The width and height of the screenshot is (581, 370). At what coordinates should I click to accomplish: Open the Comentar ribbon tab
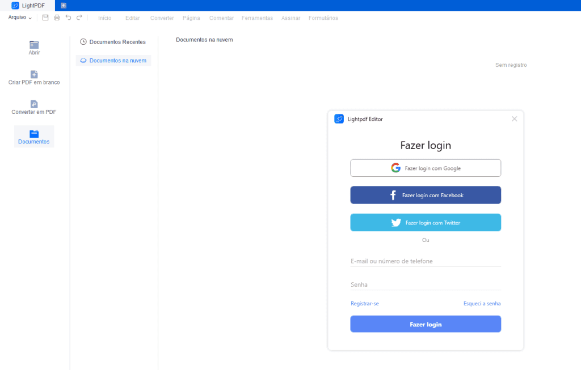pos(221,18)
